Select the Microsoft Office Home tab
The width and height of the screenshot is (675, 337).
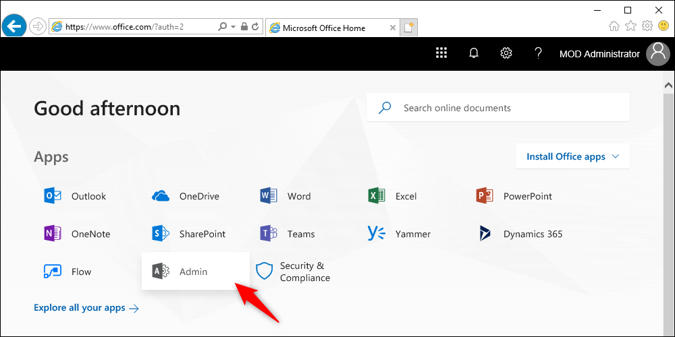332,28
